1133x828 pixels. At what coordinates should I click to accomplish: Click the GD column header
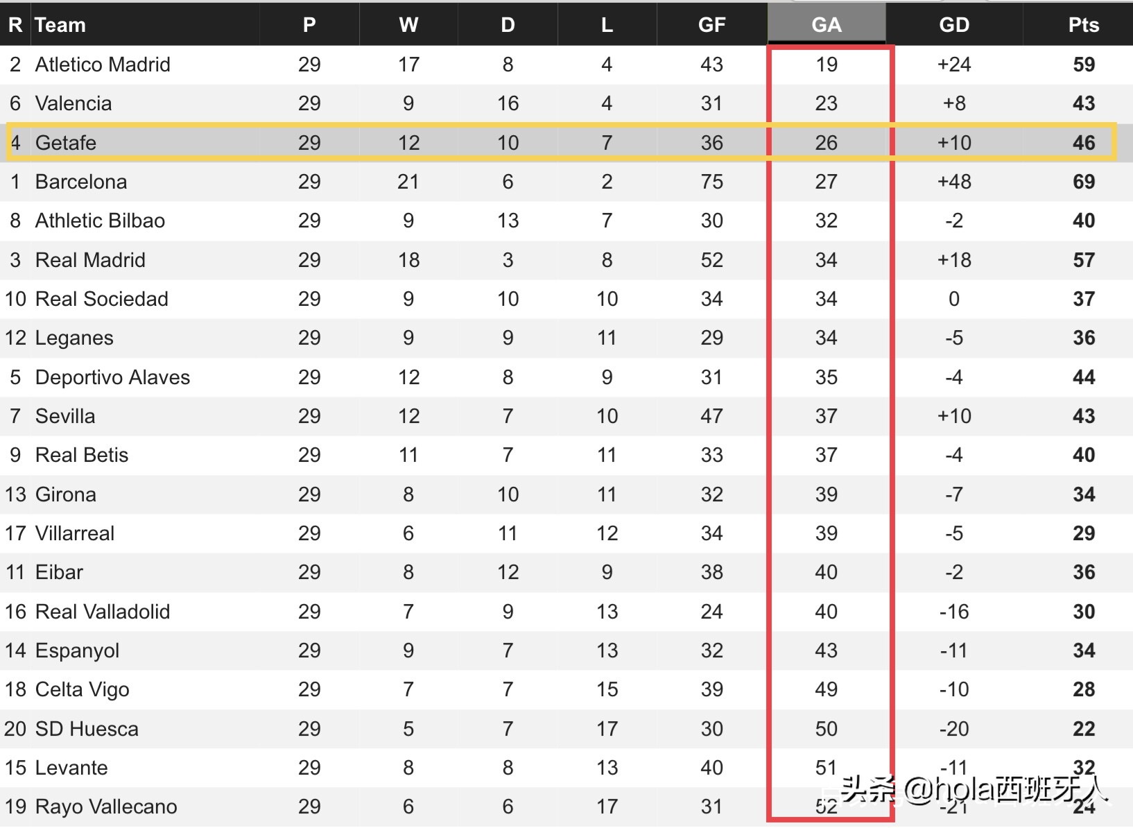[x=953, y=25]
